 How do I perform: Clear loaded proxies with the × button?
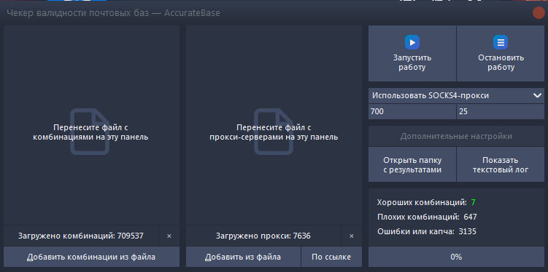point(352,236)
